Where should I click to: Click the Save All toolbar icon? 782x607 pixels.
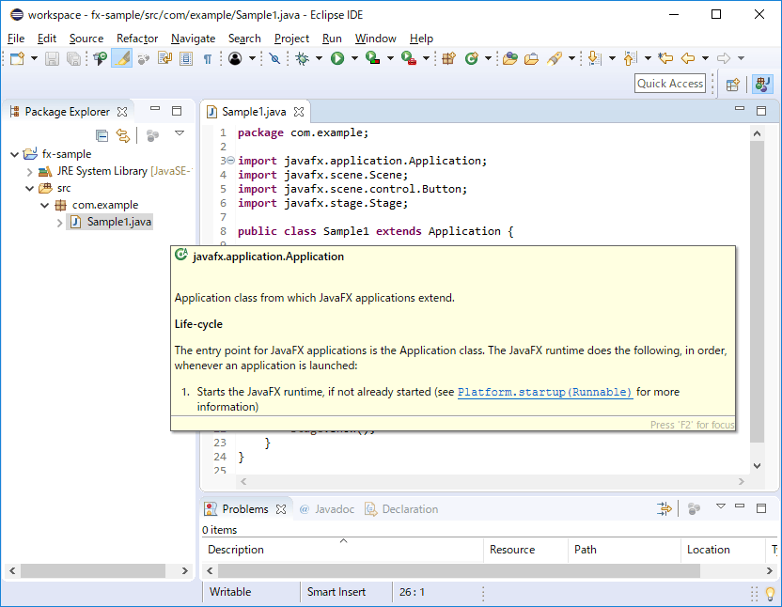coord(73,58)
